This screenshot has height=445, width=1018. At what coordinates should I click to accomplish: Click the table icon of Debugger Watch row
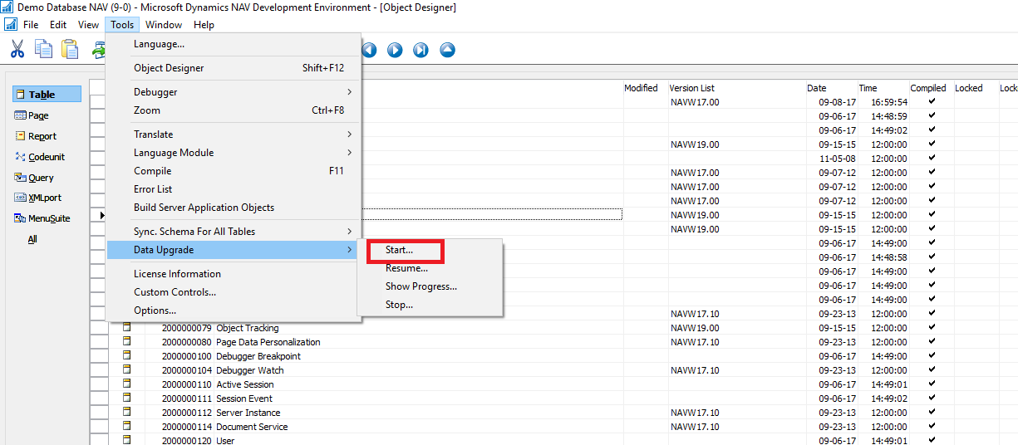pyautogui.click(x=127, y=369)
